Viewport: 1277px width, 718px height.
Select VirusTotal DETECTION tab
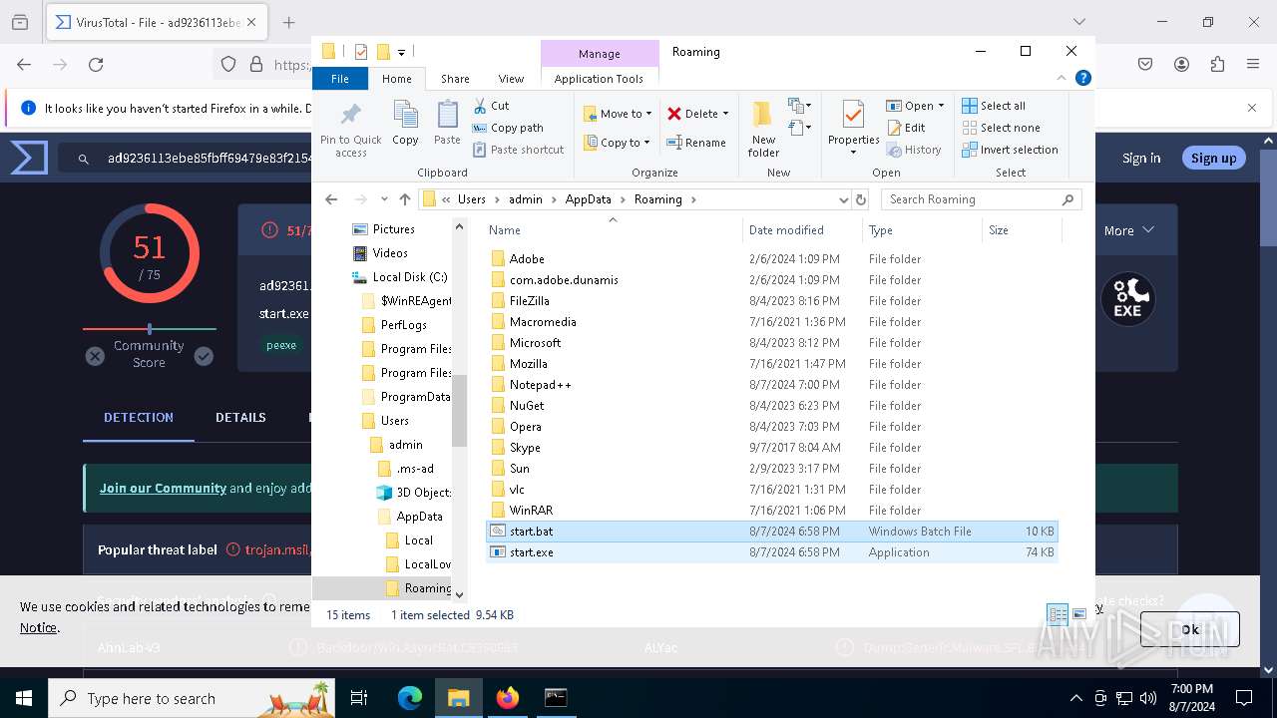point(139,418)
